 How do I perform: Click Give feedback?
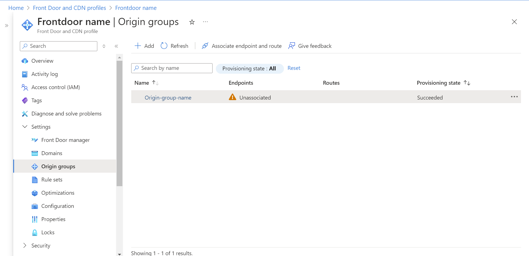310,46
